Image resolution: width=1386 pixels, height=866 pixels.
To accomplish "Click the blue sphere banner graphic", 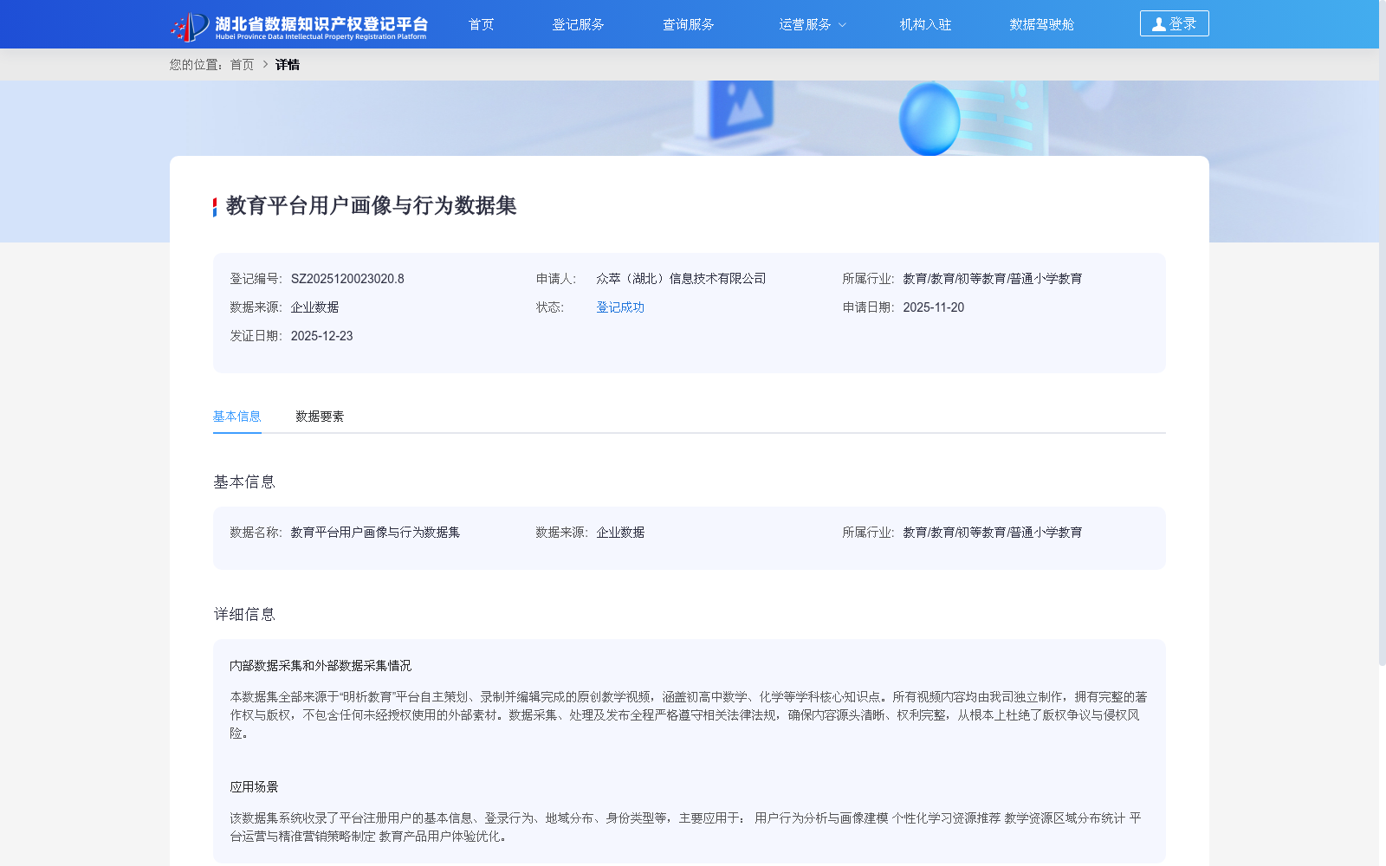I will pyautogui.click(x=929, y=119).
